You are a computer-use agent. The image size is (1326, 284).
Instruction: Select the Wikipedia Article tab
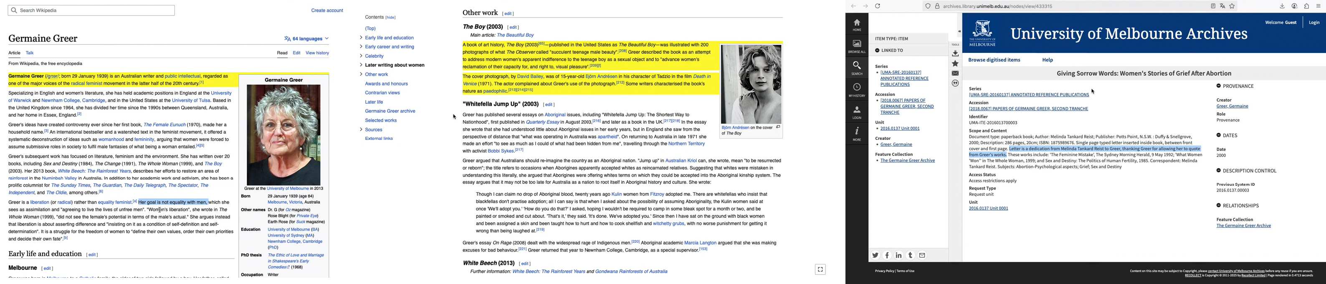[x=15, y=53]
